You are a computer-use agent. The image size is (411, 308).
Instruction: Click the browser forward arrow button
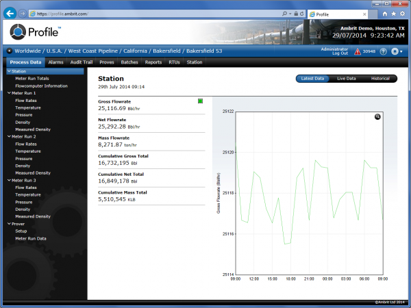point(23,14)
